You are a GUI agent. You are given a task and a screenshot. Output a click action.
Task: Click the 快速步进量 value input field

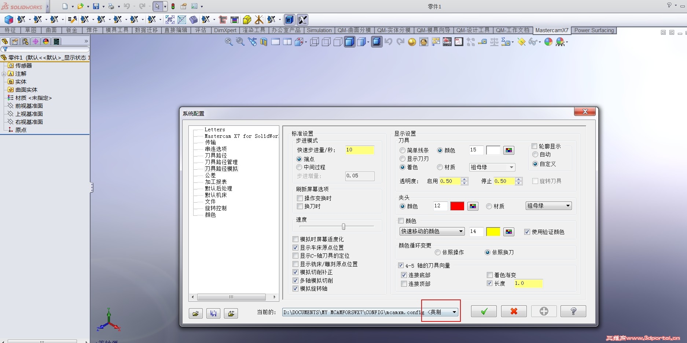[359, 150]
